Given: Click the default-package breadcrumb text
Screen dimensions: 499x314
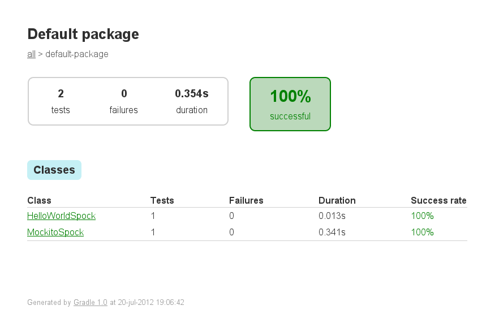Looking at the screenshot, I should coord(77,54).
